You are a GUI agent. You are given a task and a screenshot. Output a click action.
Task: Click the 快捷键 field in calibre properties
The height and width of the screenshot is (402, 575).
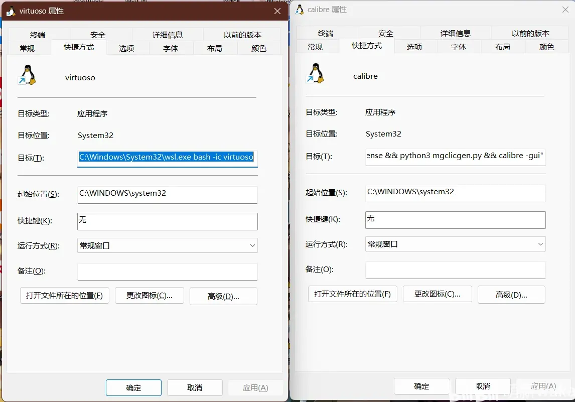click(456, 220)
